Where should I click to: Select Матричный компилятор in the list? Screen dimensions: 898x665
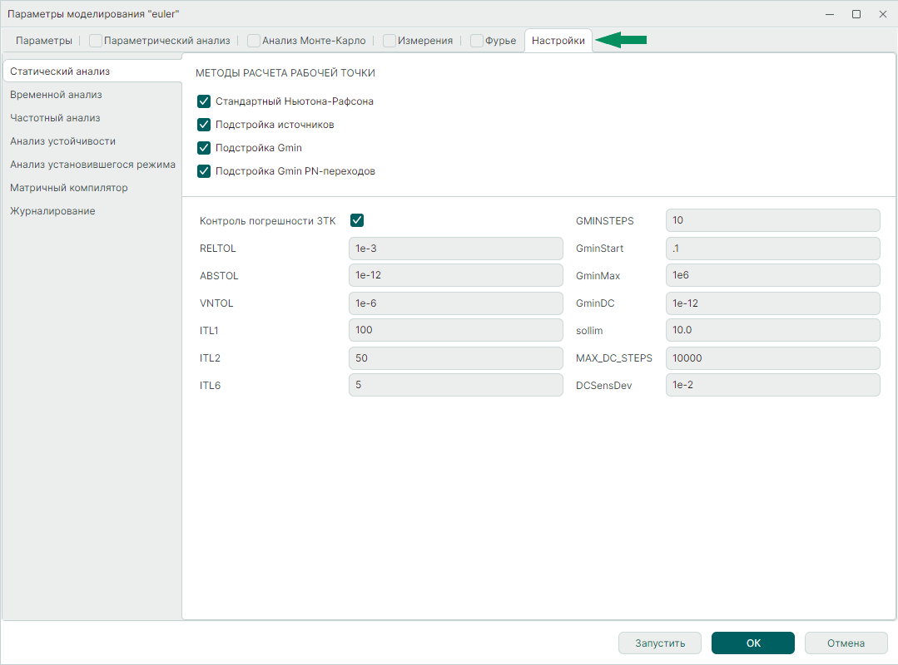click(69, 188)
